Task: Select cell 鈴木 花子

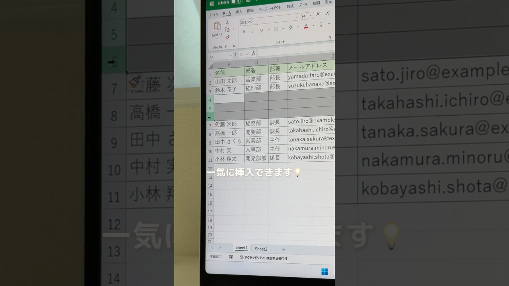Action: pos(229,90)
